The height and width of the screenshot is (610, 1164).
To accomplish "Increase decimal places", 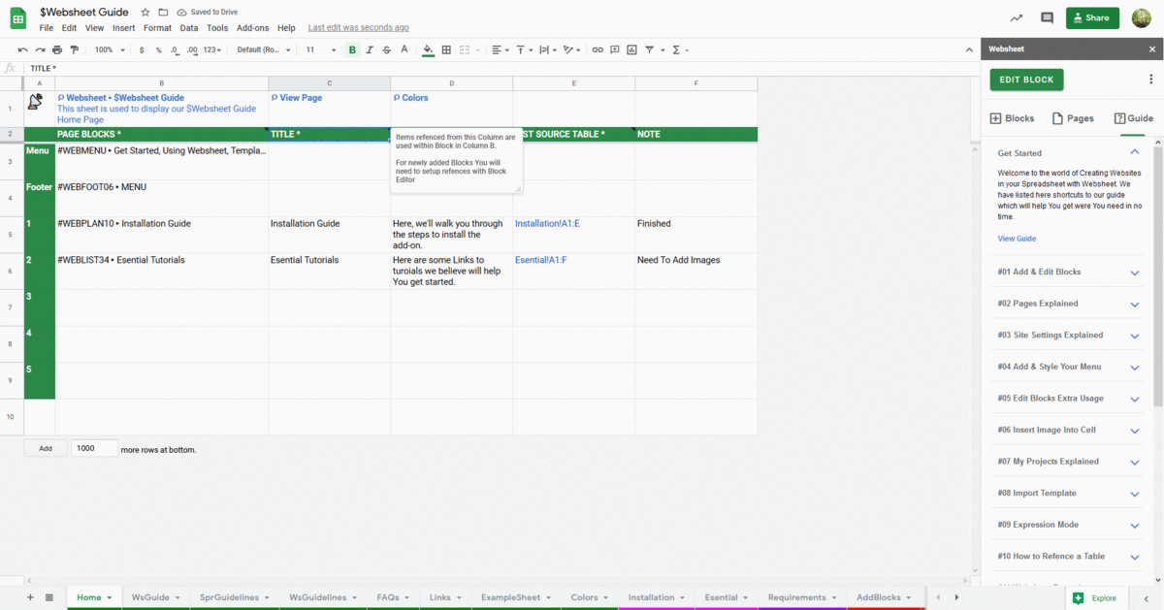I will (x=192, y=49).
